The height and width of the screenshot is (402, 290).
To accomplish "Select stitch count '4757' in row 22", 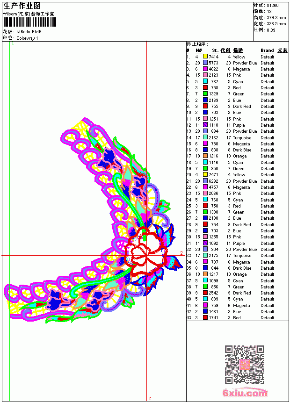I will click(x=213, y=187).
